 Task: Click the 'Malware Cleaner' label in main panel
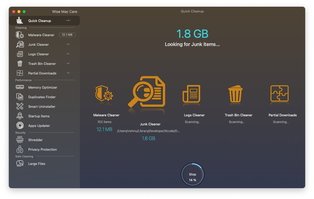pyautogui.click(x=106, y=115)
